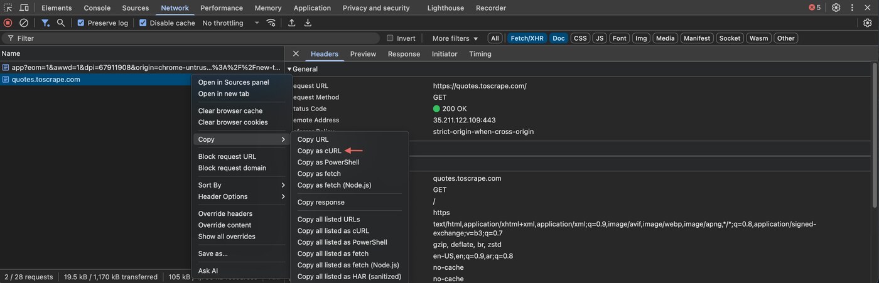The width and height of the screenshot is (879, 283).
Task: Open Network panel settings gear
Action: (867, 23)
